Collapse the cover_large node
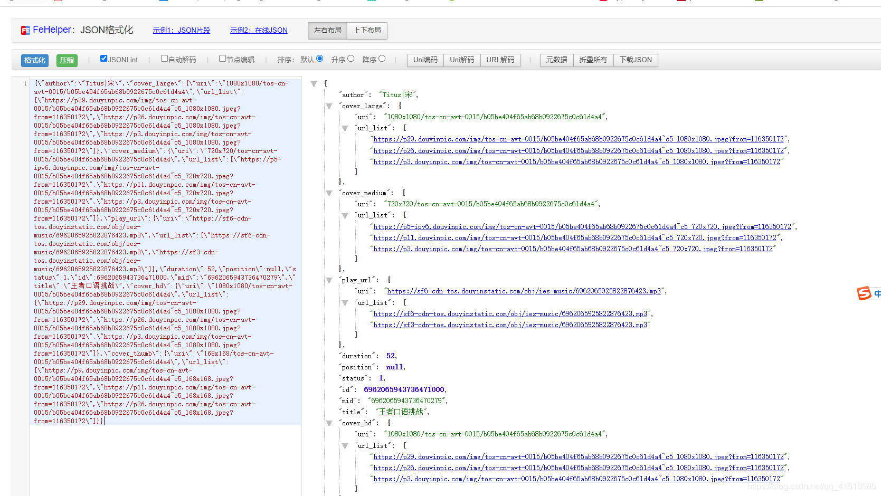The height and width of the screenshot is (496, 881). [x=329, y=106]
